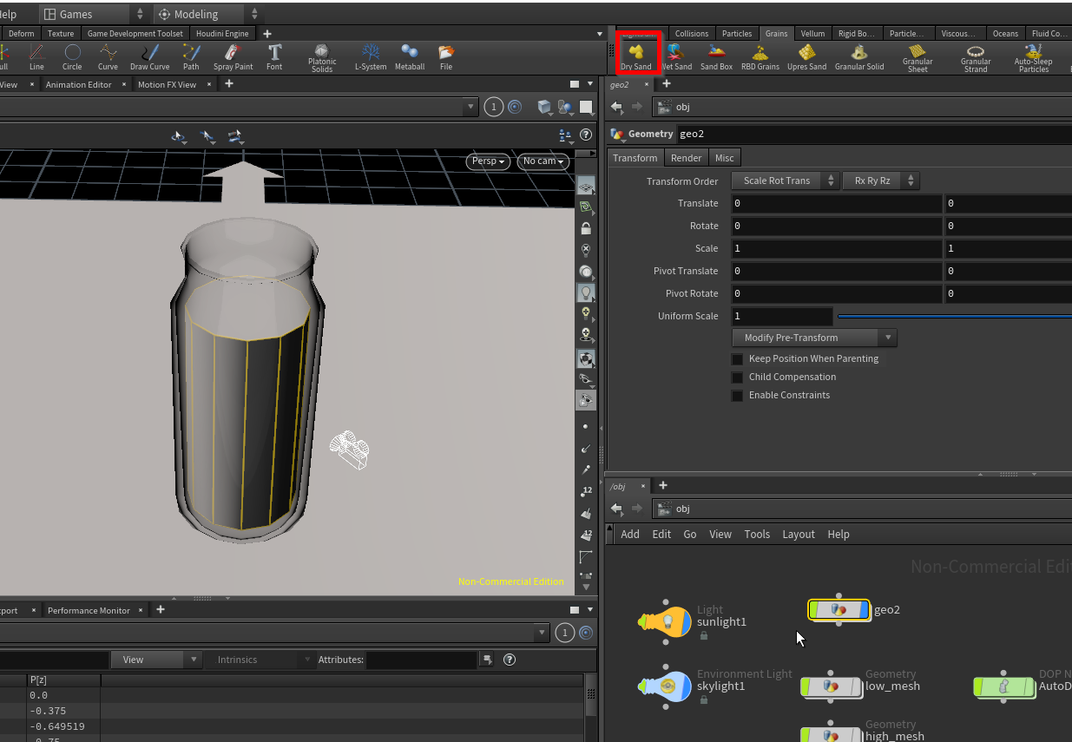The height and width of the screenshot is (742, 1072).
Task: Open the Layout menu in network editor
Action: point(798,535)
